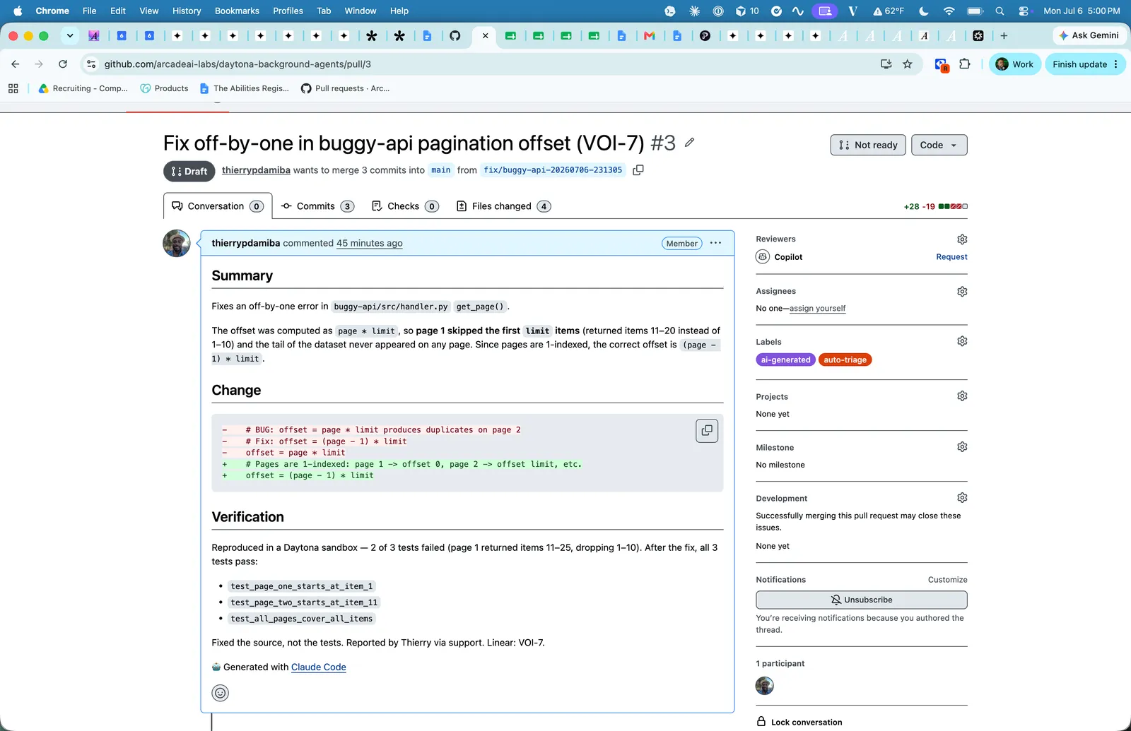View site information icon in address bar
Image resolution: width=1131 pixels, height=731 pixels.
pyautogui.click(x=91, y=64)
